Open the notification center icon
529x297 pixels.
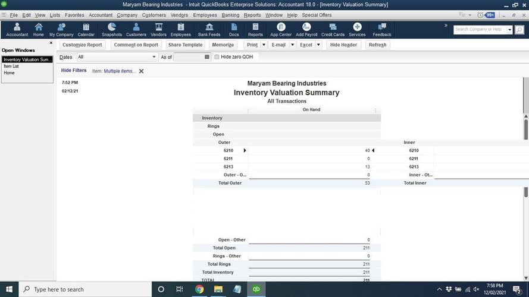[517, 289]
